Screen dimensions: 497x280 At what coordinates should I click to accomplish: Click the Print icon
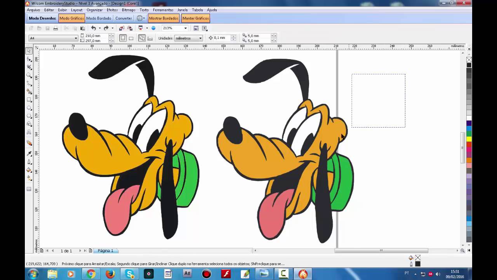56,28
